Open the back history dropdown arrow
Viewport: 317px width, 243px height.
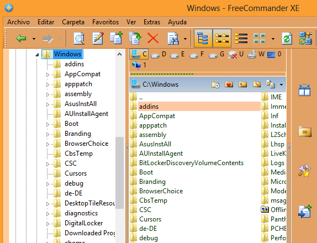[34, 39]
